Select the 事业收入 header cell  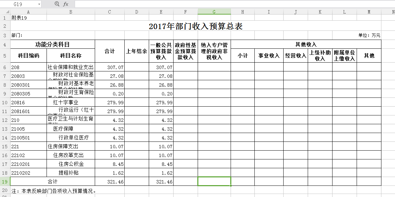(x=269, y=56)
